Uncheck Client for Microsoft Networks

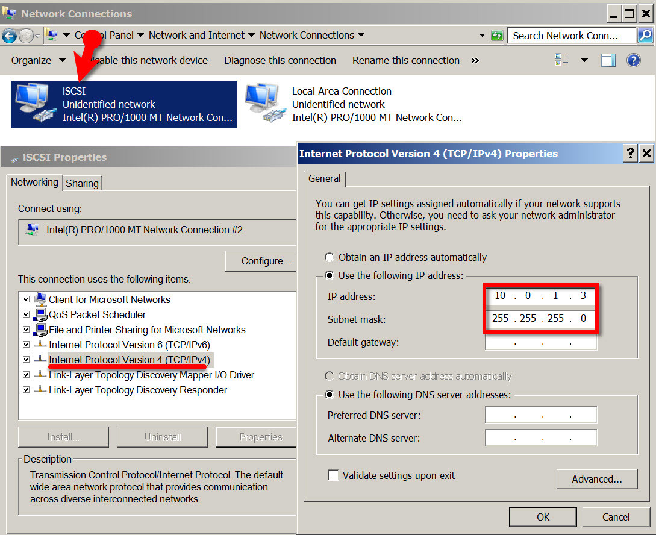click(x=26, y=299)
